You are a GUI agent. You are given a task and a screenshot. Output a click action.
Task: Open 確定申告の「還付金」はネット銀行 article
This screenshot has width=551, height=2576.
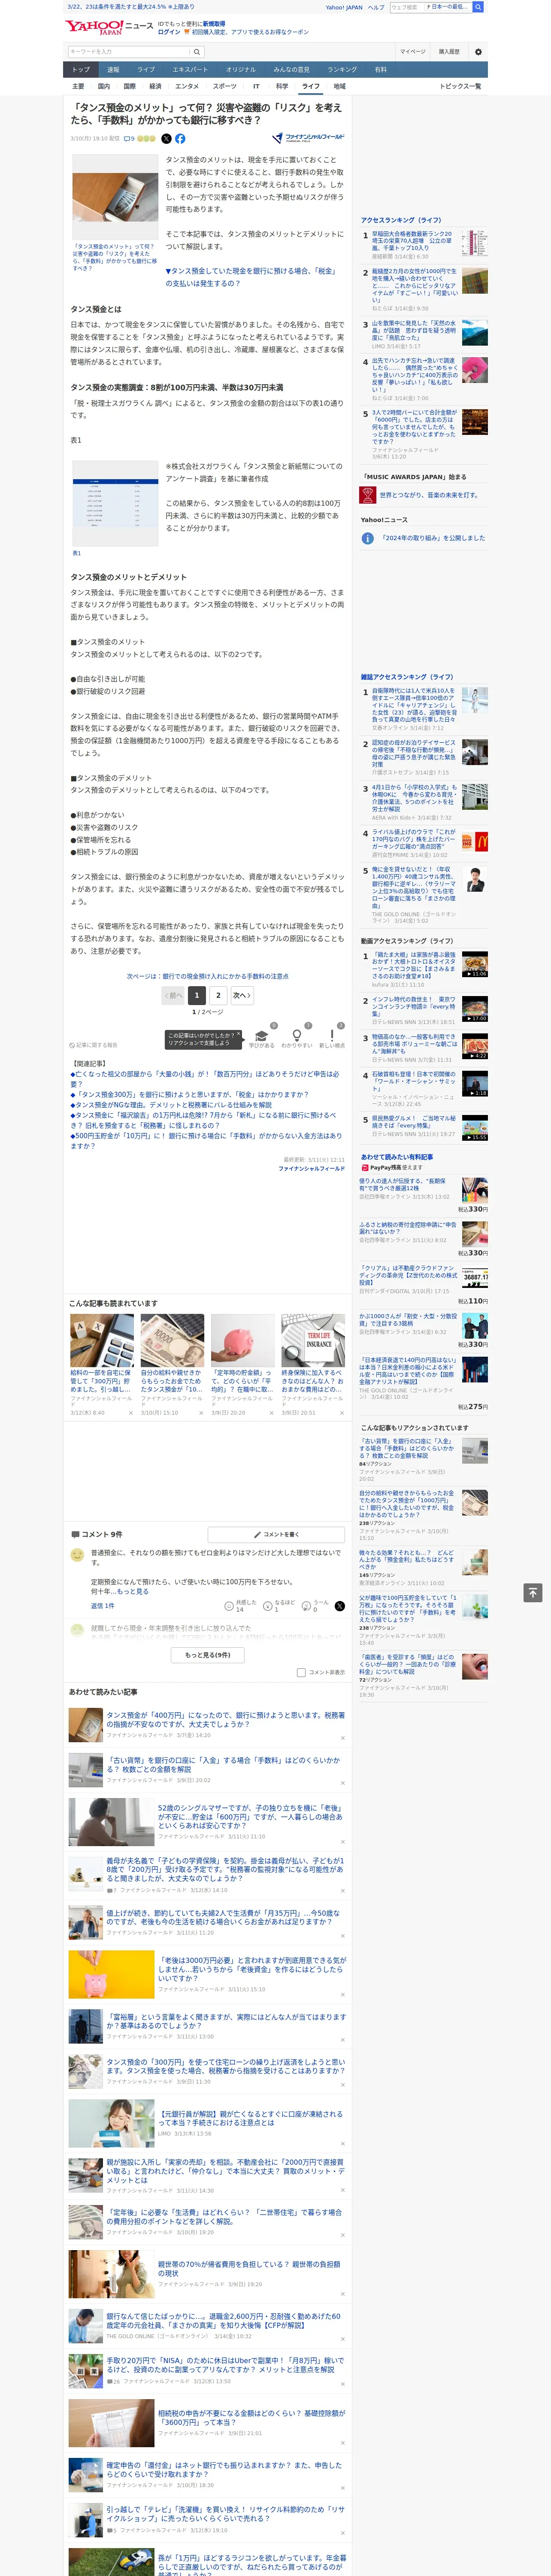point(225,2470)
